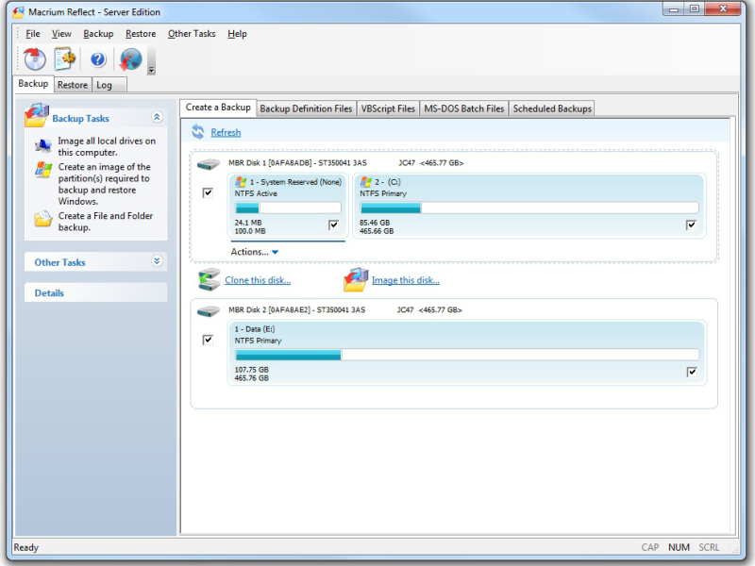The height and width of the screenshot is (566, 755).
Task: Toggle the C: partition checkbox
Action: pos(691,225)
